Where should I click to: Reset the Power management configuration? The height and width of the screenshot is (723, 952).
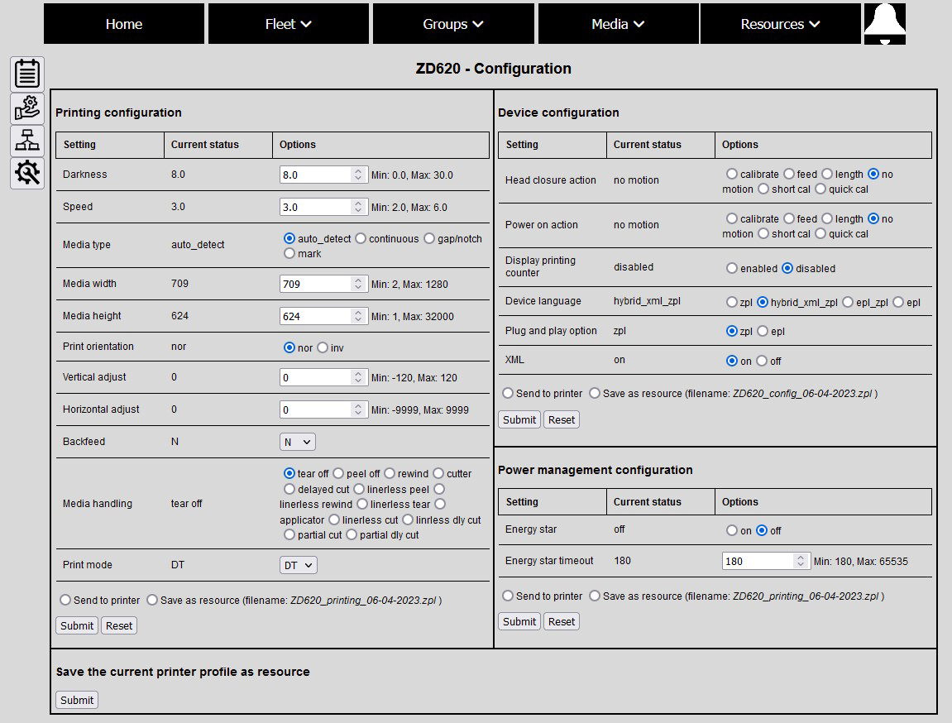pyautogui.click(x=562, y=621)
